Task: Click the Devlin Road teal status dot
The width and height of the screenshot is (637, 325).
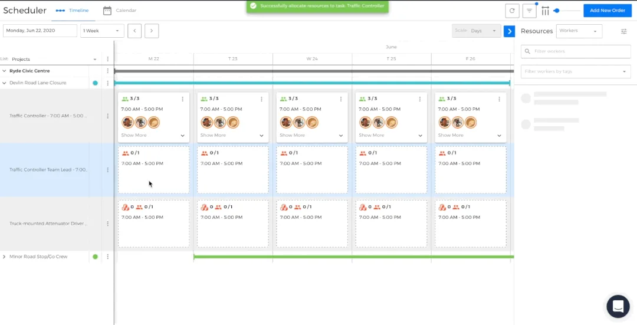Action: click(95, 83)
